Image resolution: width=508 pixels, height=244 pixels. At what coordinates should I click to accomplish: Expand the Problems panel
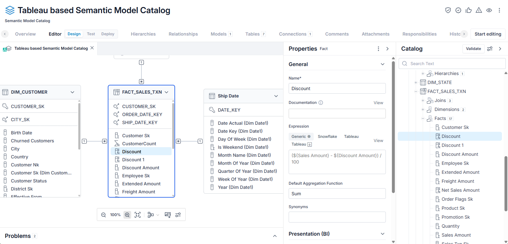[275, 236]
